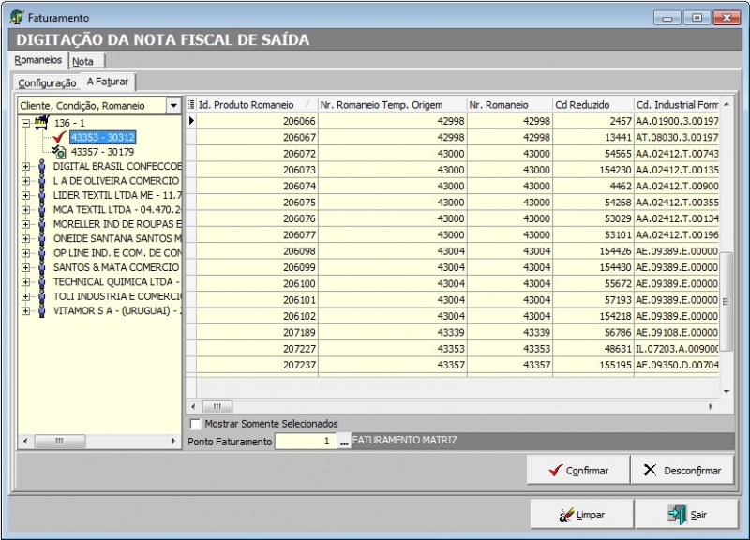Open the Cliente, Condição, Romaneio dropdown
Image resolution: width=750 pixels, height=540 pixels.
172,105
